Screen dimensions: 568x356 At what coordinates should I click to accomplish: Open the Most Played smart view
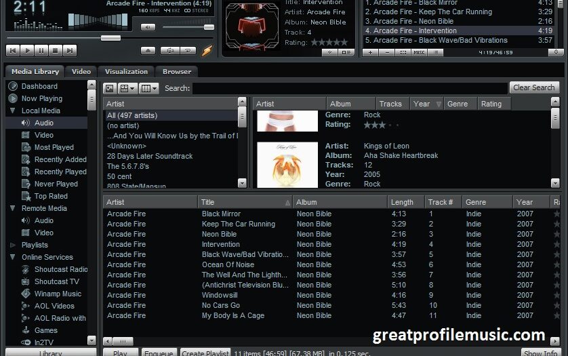(54, 147)
